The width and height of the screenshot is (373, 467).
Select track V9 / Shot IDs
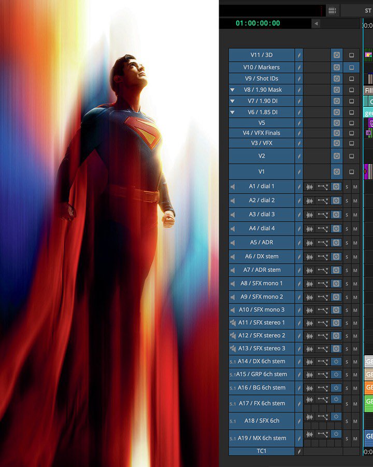[262, 79]
